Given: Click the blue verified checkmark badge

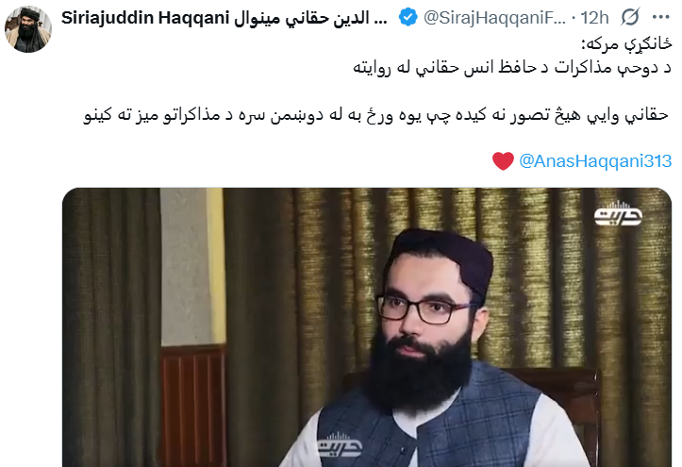Looking at the screenshot, I should point(408,17).
